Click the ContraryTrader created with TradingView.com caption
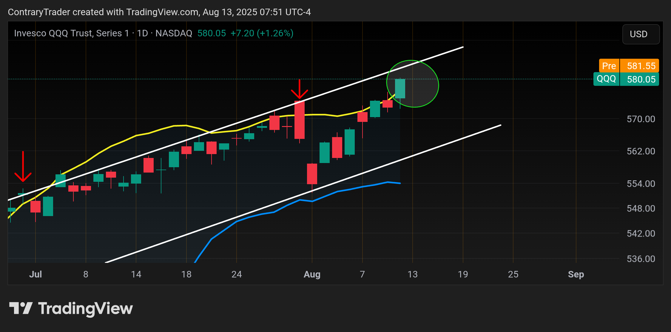 (159, 12)
